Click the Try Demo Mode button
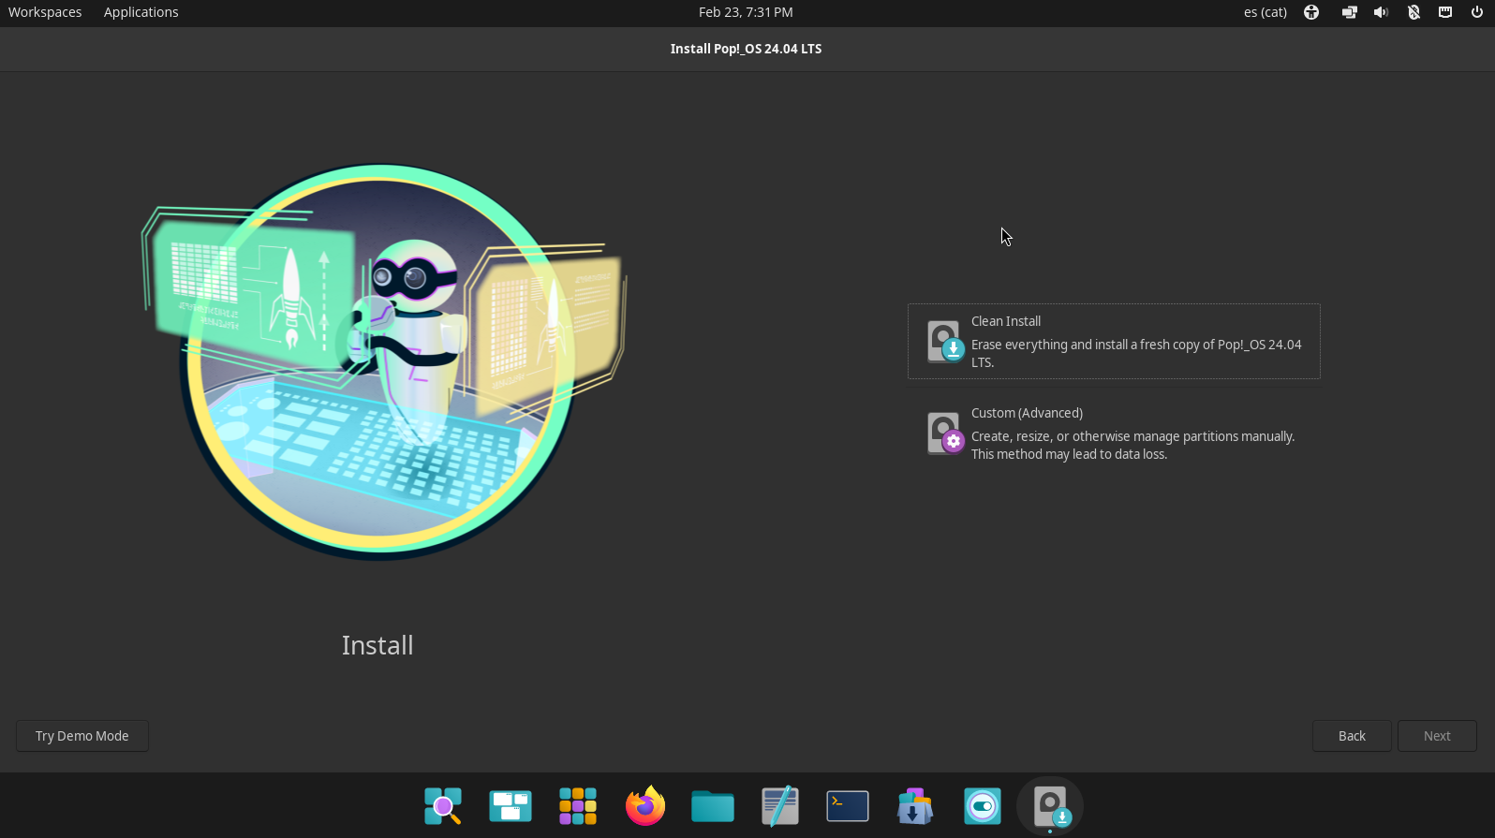The image size is (1495, 838). click(82, 736)
